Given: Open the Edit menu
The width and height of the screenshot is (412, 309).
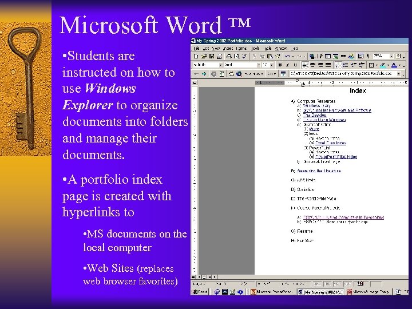Looking at the screenshot, I should (x=206, y=48).
